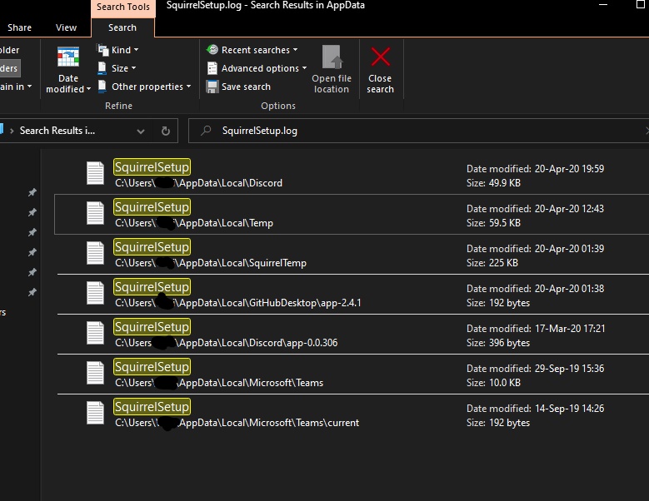
Task: Expand the Size dropdown
Action: 133,68
